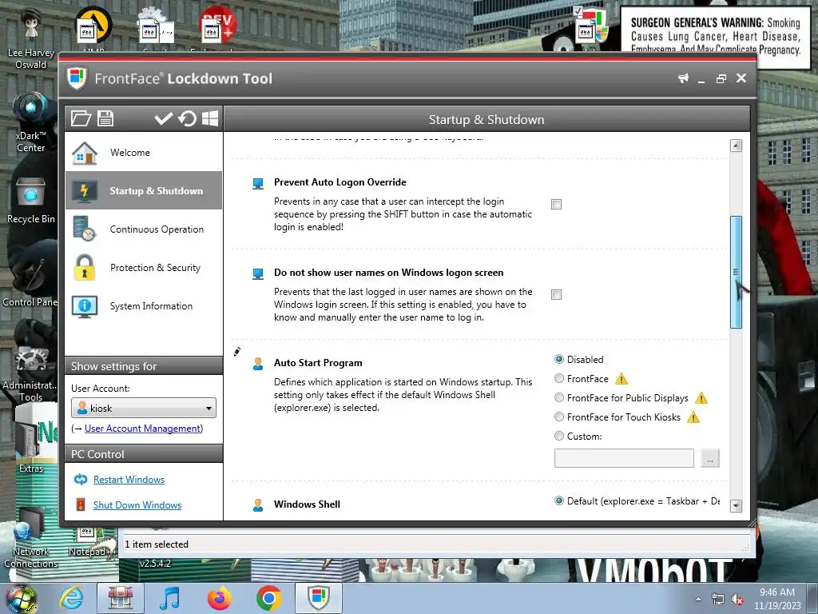Open xDark Center desktop icon
Screen dimensions: 818x614
[31, 123]
